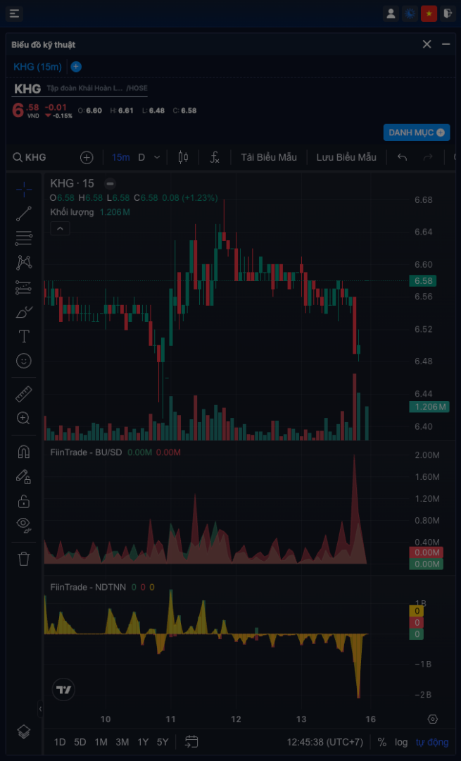Click the 1.206 M volume axis label
This screenshot has height=761, width=461.
pos(429,407)
